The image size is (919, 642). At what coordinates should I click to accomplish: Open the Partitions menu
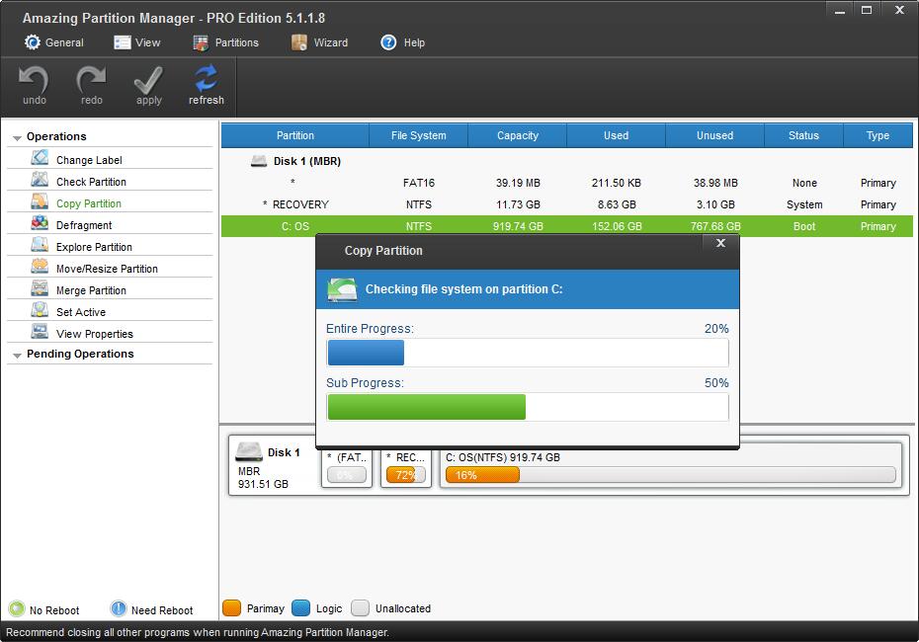coord(226,42)
